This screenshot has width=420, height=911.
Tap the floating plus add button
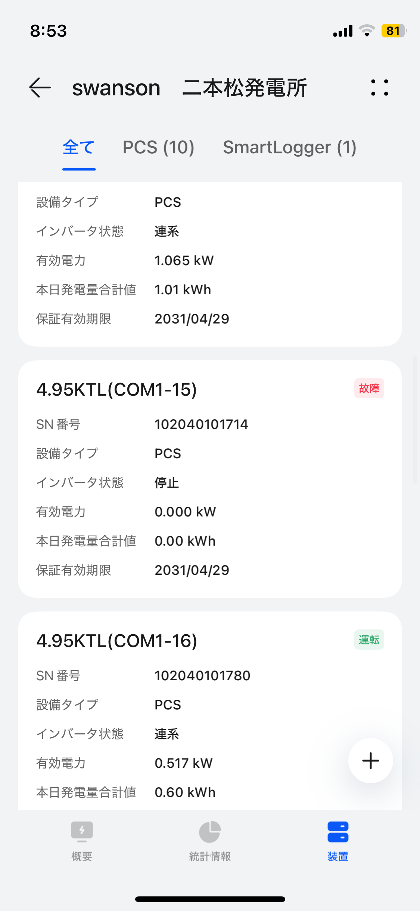pyautogui.click(x=370, y=761)
